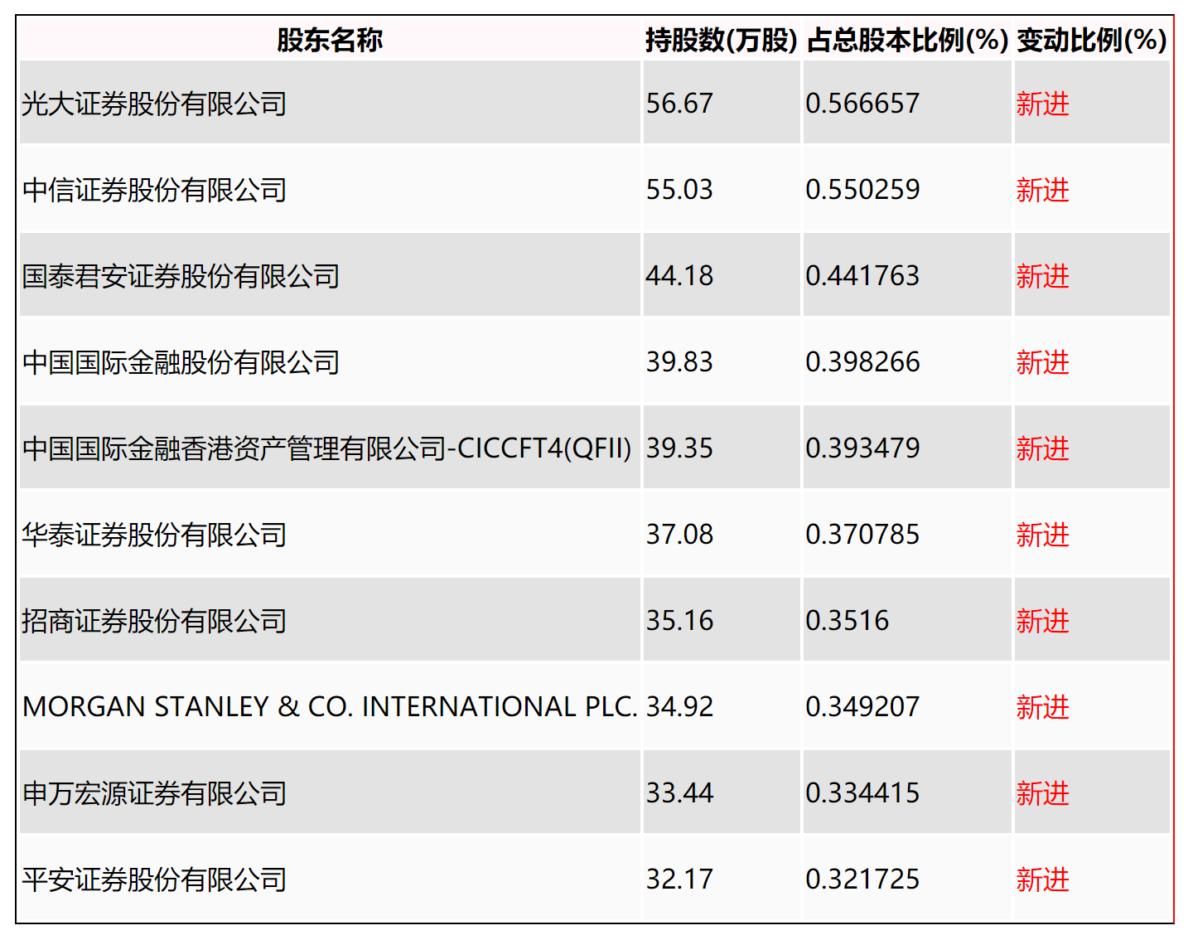Viewport: 1193px width, 940px height.
Task: Click 中国国际金融股份有限公司 shareholder cell
Action: (x=181, y=362)
